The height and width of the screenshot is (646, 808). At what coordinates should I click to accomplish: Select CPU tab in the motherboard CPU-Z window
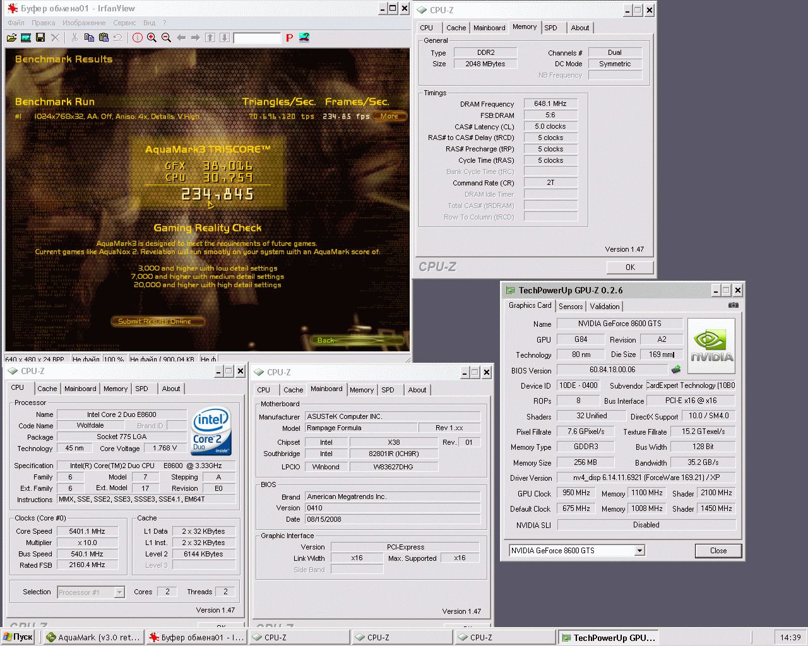(x=264, y=390)
